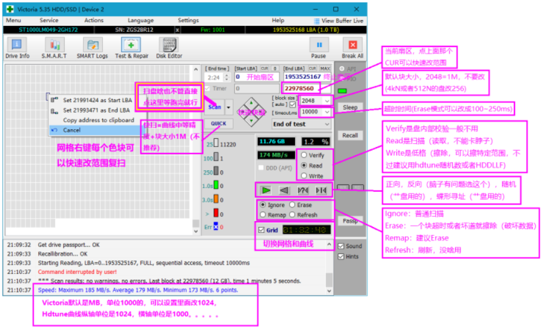The width and height of the screenshot is (545, 331).
Task: Select reverse scan direction arrow
Action: [x=284, y=190]
